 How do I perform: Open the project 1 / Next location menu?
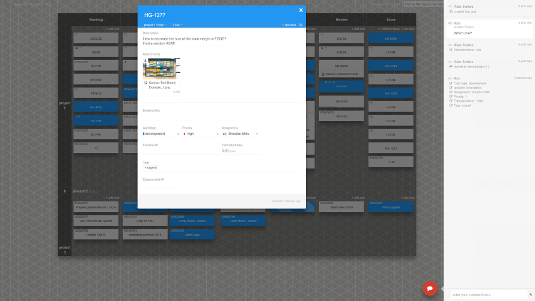[155, 25]
